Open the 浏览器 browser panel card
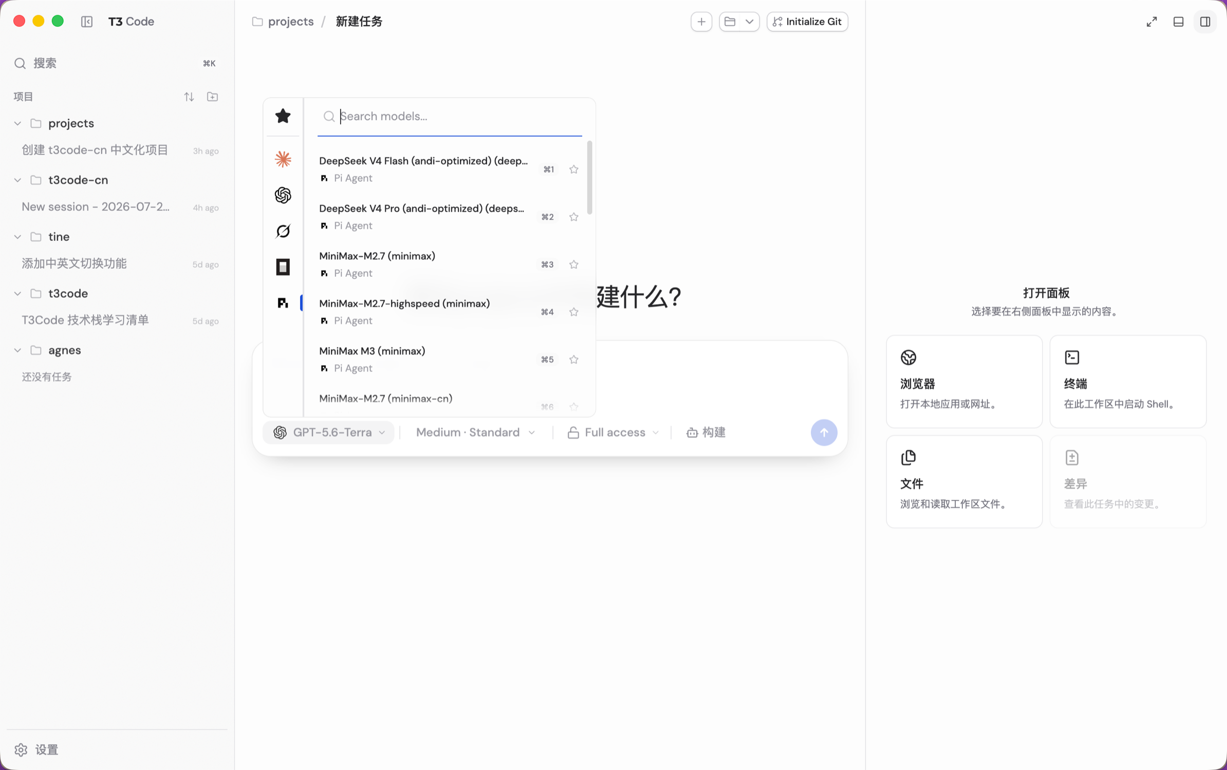The image size is (1227, 770). point(964,382)
